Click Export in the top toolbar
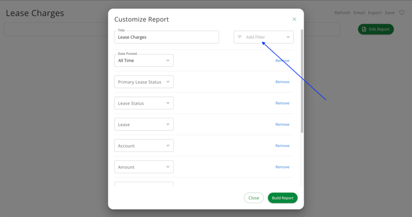 click(x=375, y=13)
